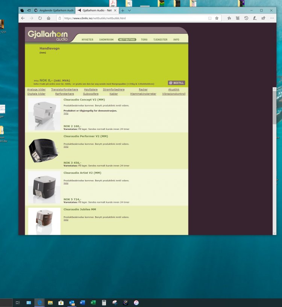Open the SHOWROOM menu item
The height and width of the screenshot is (307, 282).
coord(106,40)
